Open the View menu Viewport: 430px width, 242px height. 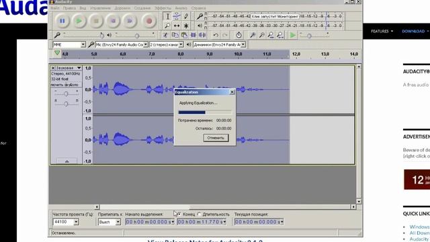coord(83,8)
